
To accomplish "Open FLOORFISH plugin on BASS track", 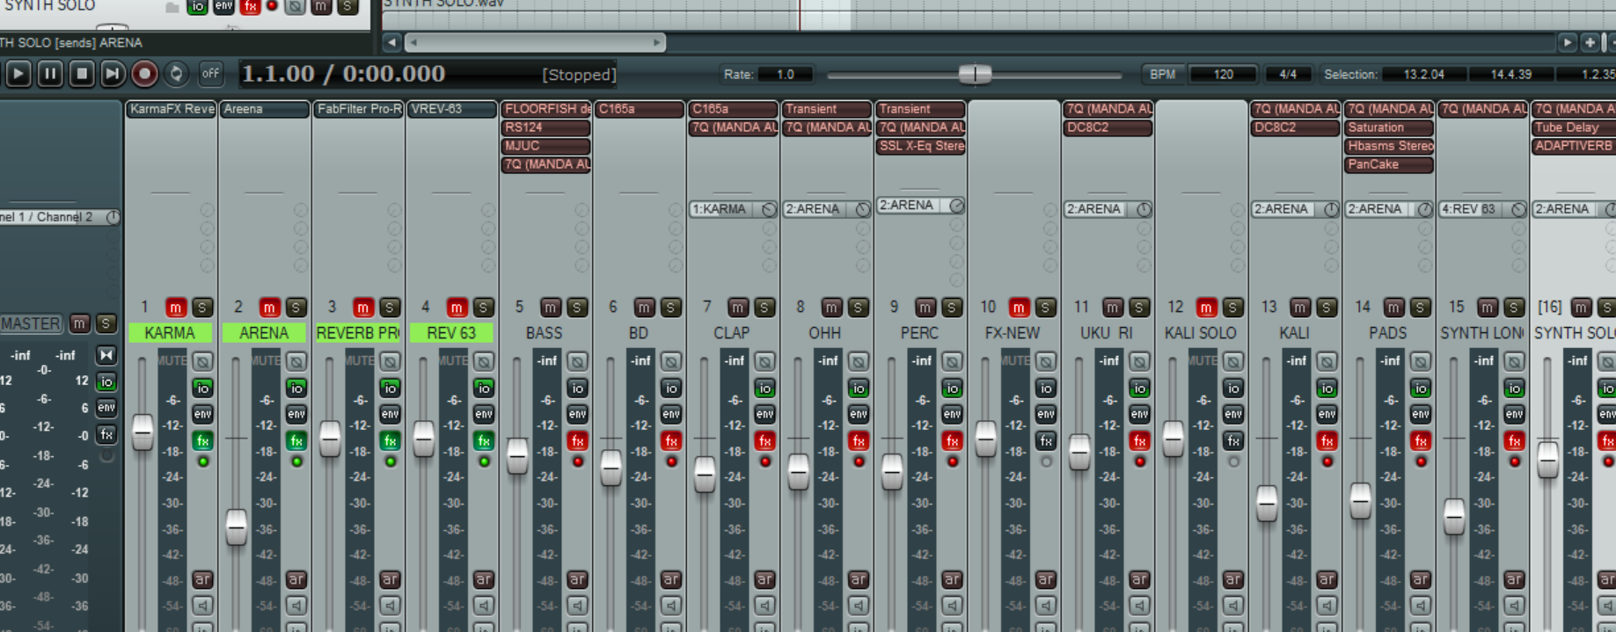I will (545, 109).
